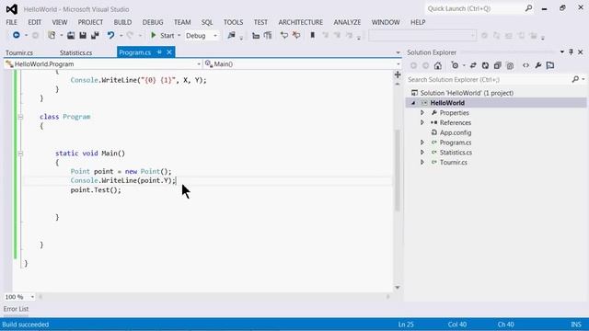The image size is (589, 331).
Task: Click the horizontal scrollbar right arrow
Action: 387,296
